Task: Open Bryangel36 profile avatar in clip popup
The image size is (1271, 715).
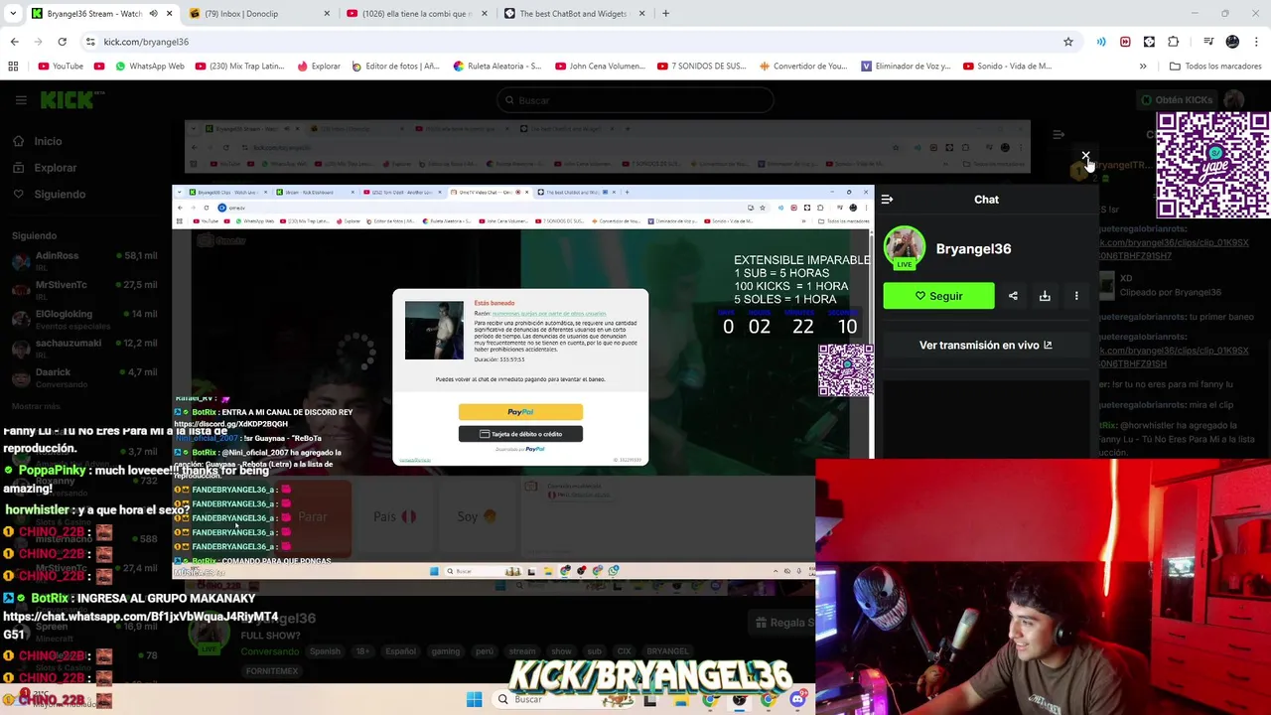Action: pyautogui.click(x=905, y=248)
